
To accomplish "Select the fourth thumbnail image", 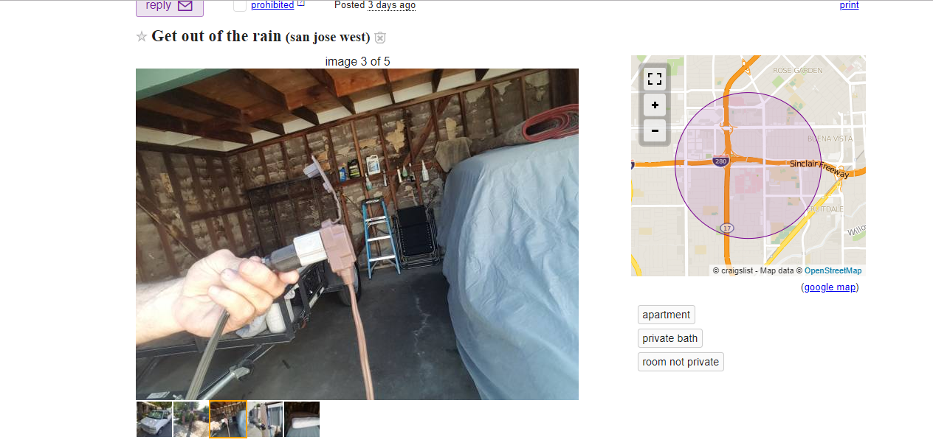I will click(265, 419).
